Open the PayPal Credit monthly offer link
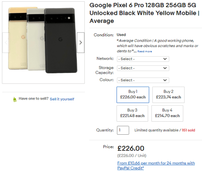Image resolution: width=202 pixels, height=172 pixels. (156, 166)
